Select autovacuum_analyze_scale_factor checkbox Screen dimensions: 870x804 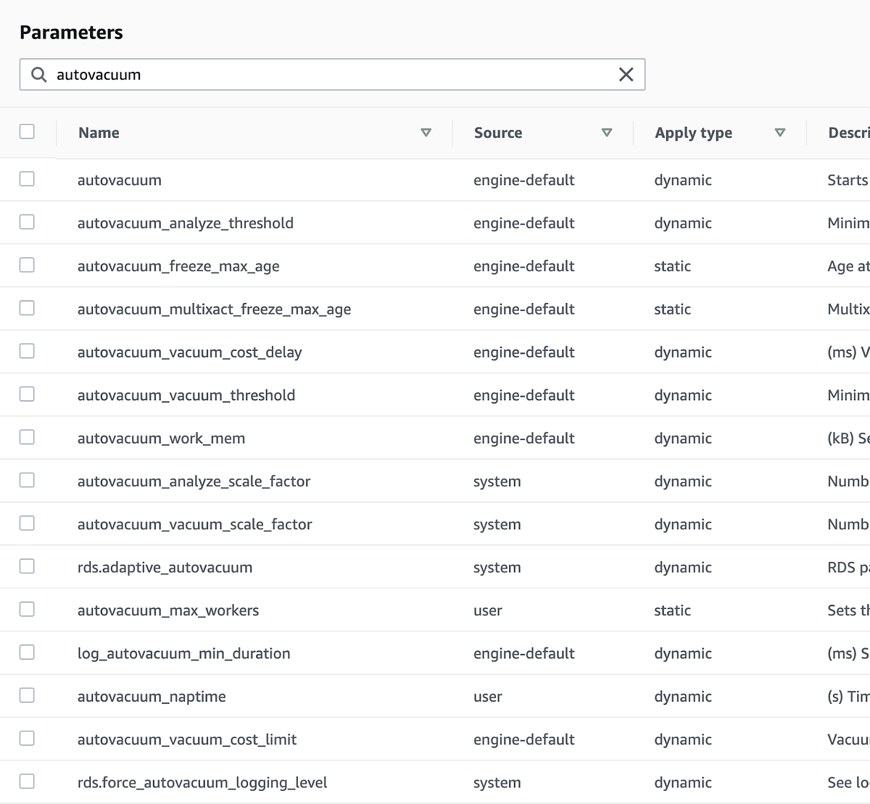coord(27,480)
